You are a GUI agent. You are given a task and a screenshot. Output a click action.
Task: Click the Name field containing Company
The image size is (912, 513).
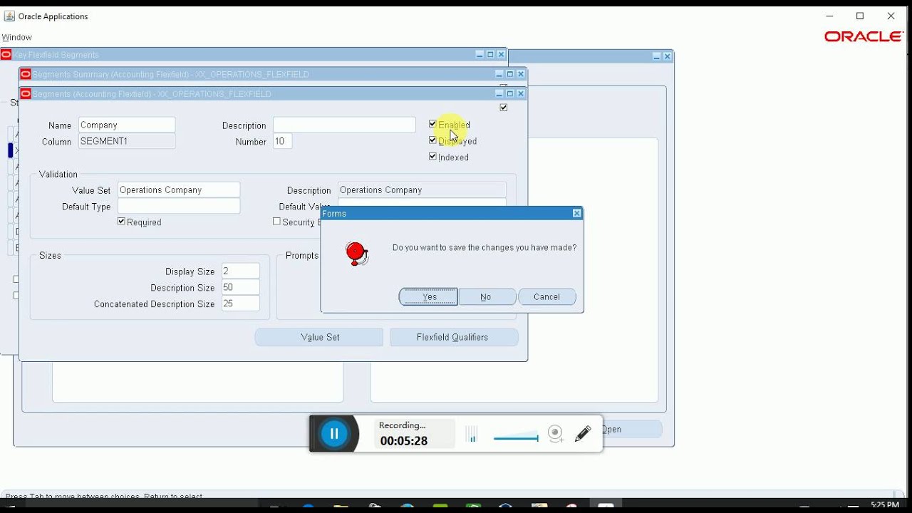click(x=127, y=125)
